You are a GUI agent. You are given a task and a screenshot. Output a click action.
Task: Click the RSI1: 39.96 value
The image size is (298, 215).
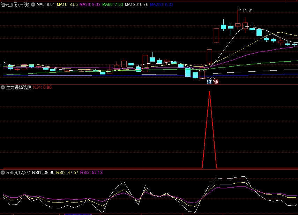[43, 173]
